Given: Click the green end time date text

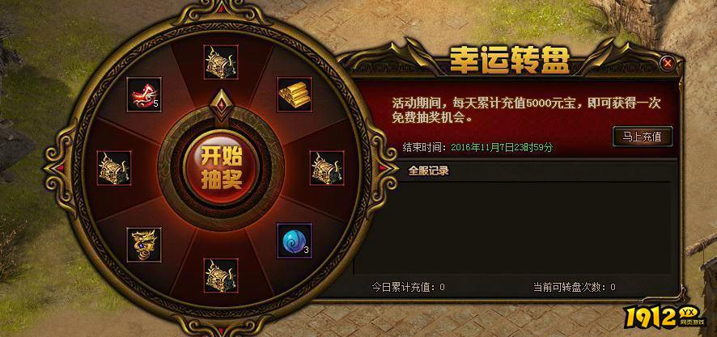Looking at the screenshot, I should pyautogui.click(x=502, y=148).
